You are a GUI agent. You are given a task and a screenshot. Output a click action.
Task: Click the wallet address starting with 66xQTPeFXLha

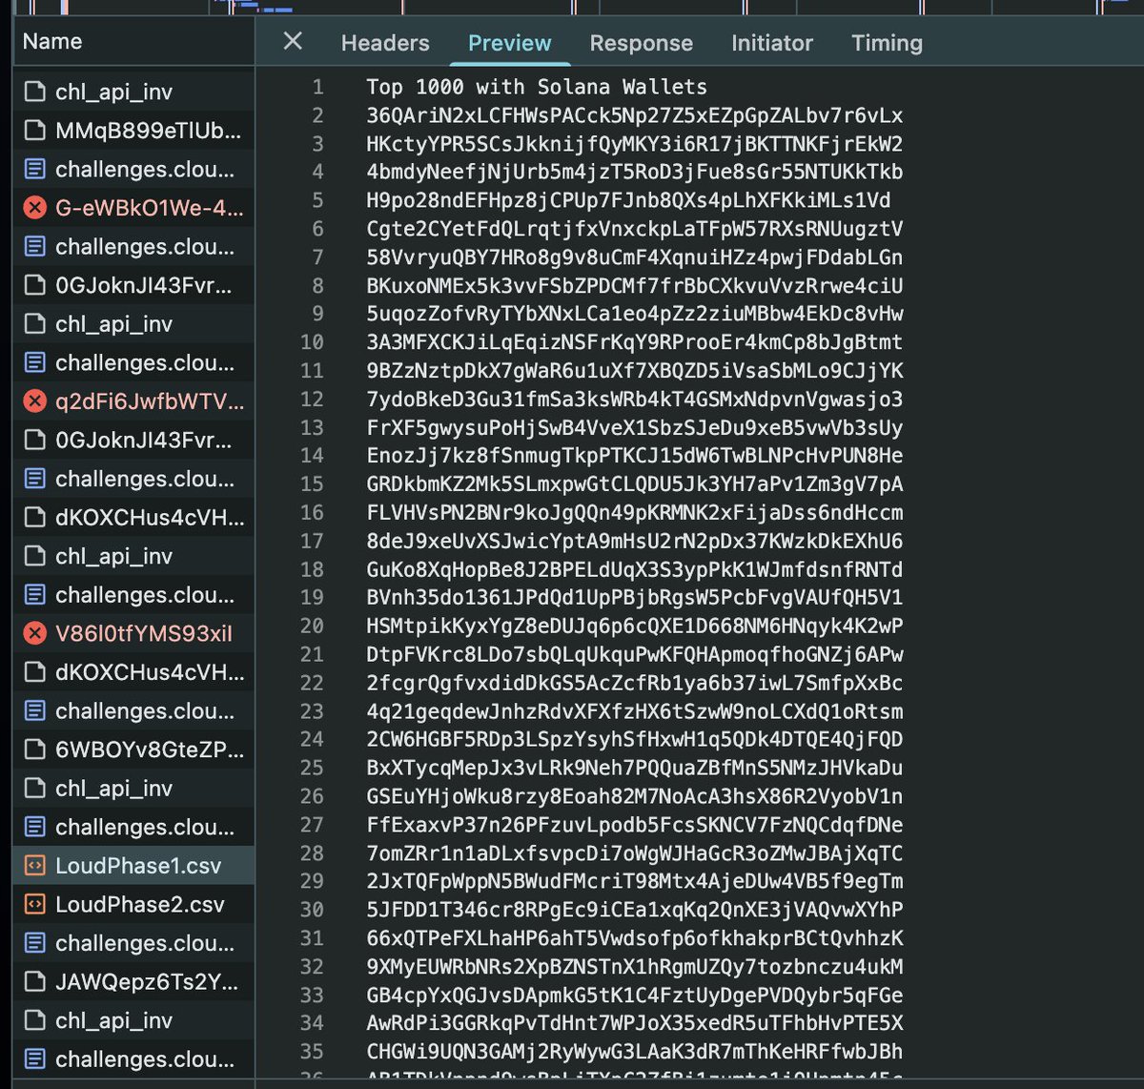pos(635,937)
